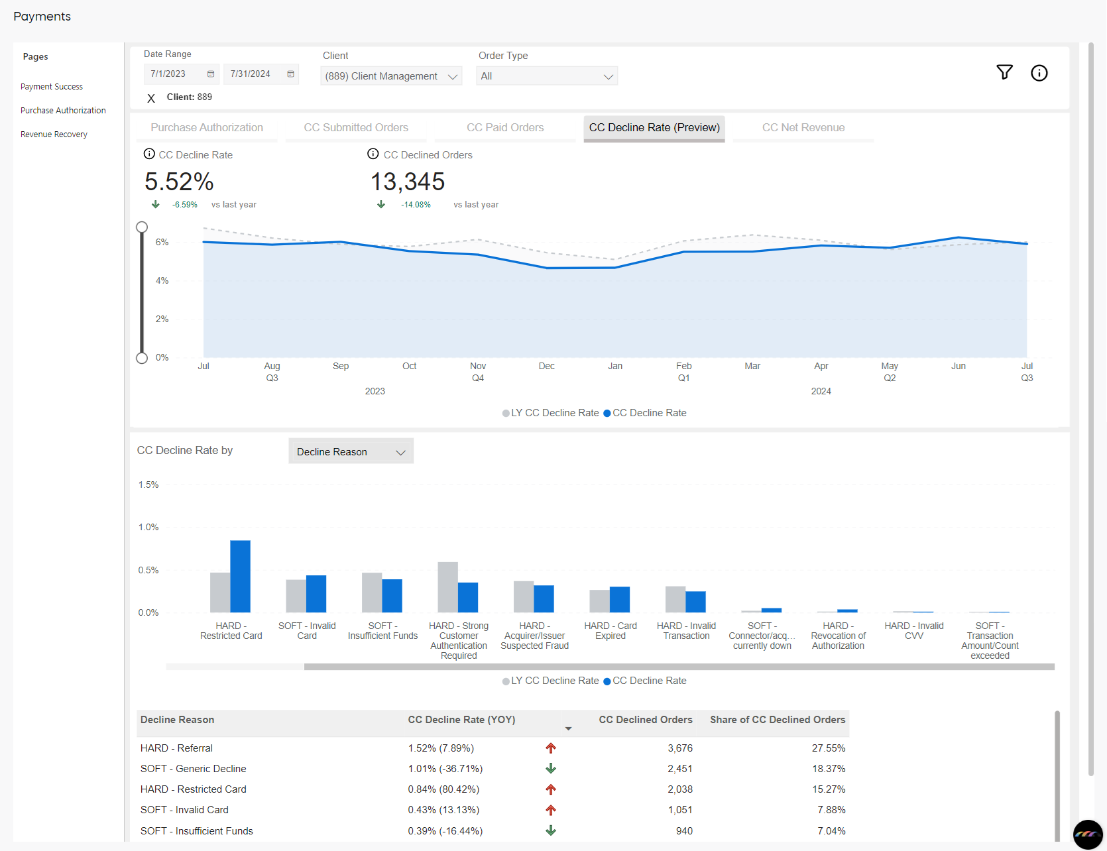
Task: Click blue bar for HARD - Card Expired
Action: pos(620,600)
